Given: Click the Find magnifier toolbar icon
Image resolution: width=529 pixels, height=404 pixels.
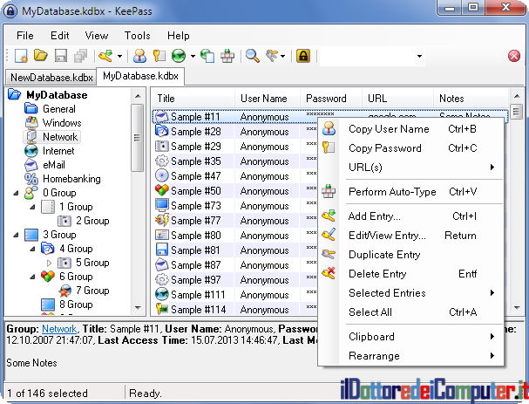Looking at the screenshot, I should click(x=253, y=56).
